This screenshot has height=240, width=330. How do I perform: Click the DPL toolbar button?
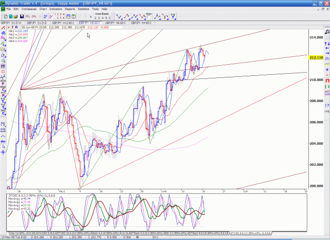34,16
